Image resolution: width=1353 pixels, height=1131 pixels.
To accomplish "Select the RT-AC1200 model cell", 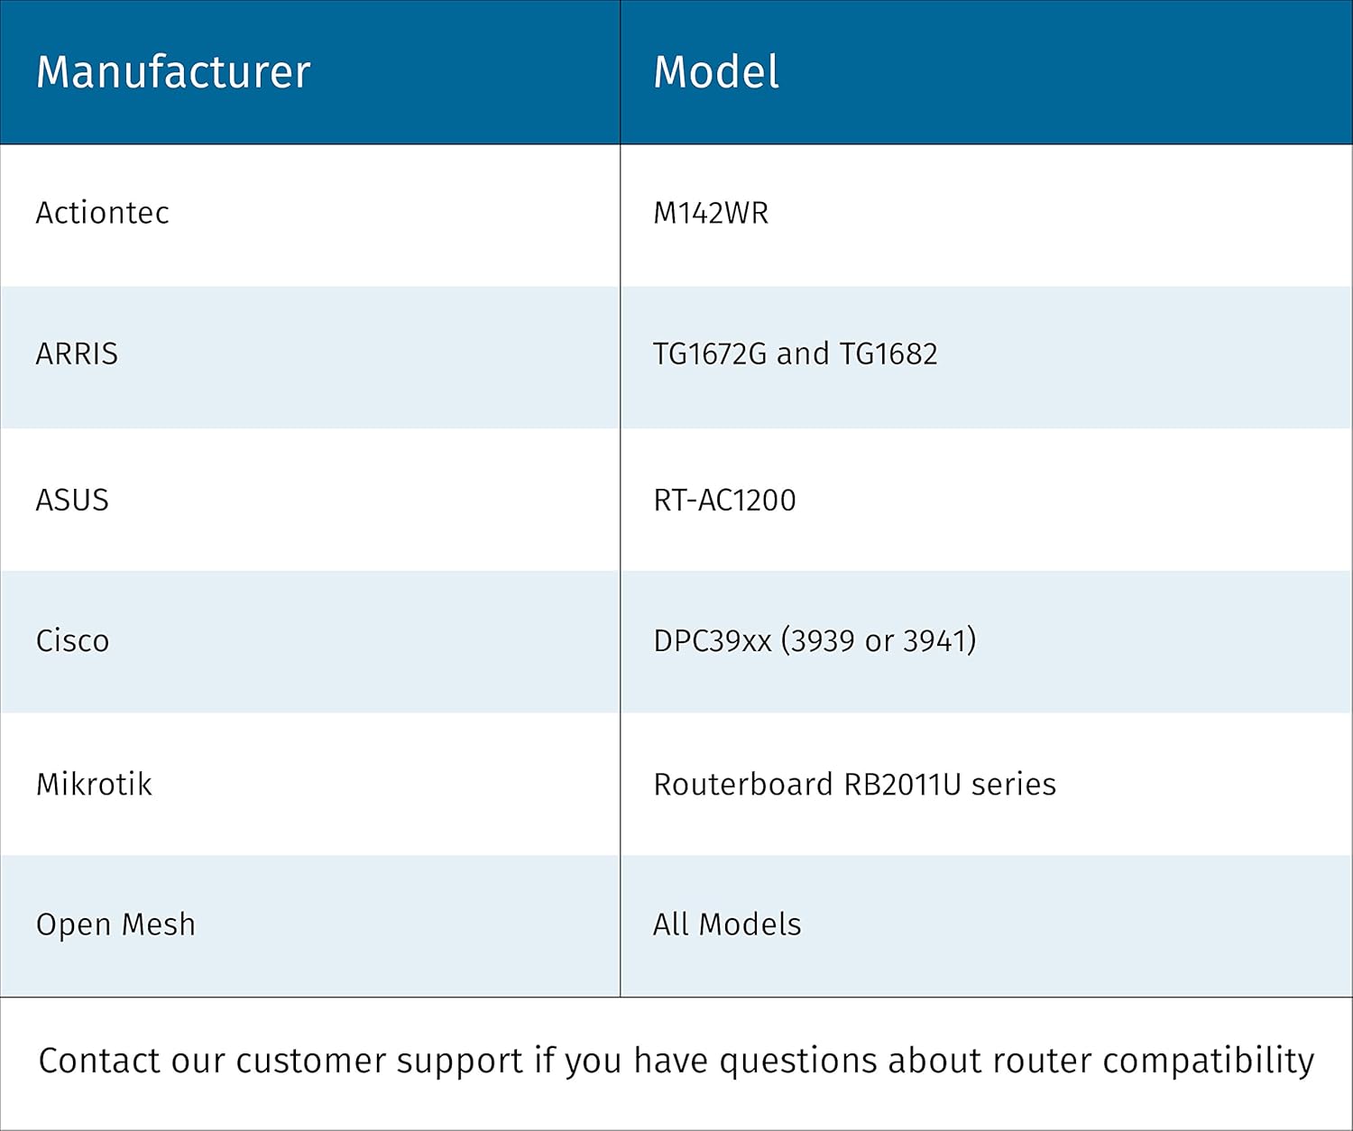I will [724, 501].
